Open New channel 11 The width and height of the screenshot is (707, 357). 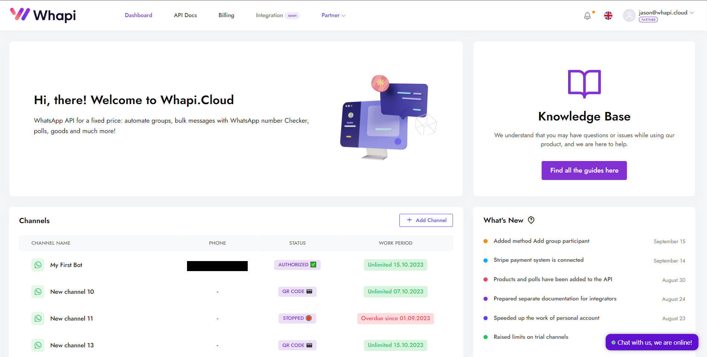(72, 318)
